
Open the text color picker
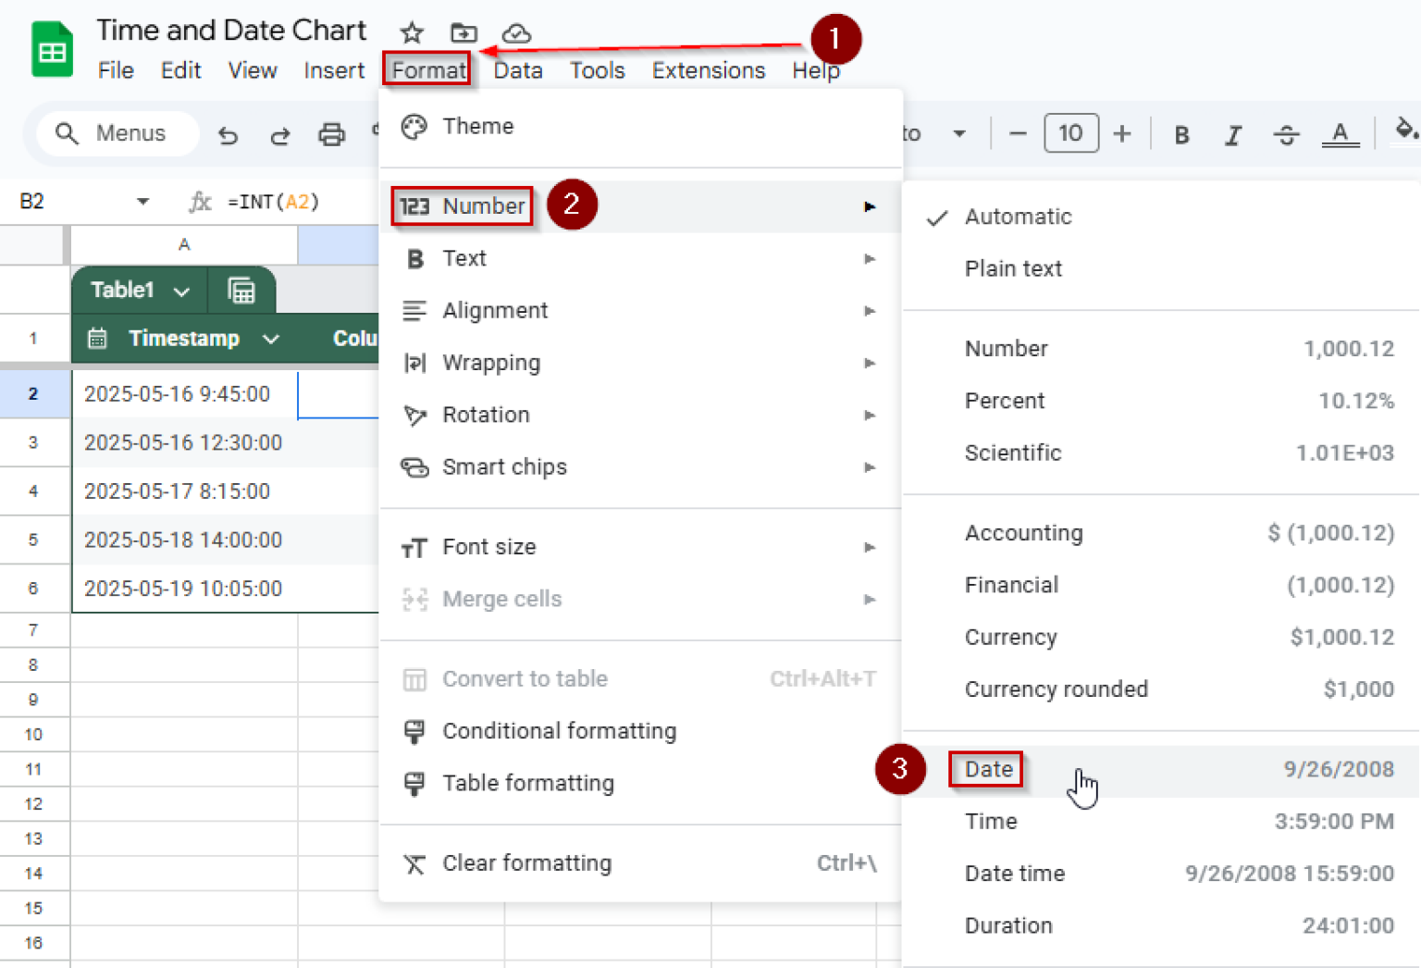[x=1341, y=134]
